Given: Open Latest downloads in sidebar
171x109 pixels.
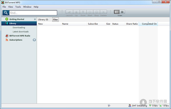Looking at the screenshot, I should [x=21, y=32].
